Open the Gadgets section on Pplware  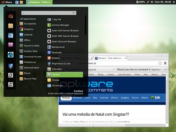tap(125, 98)
